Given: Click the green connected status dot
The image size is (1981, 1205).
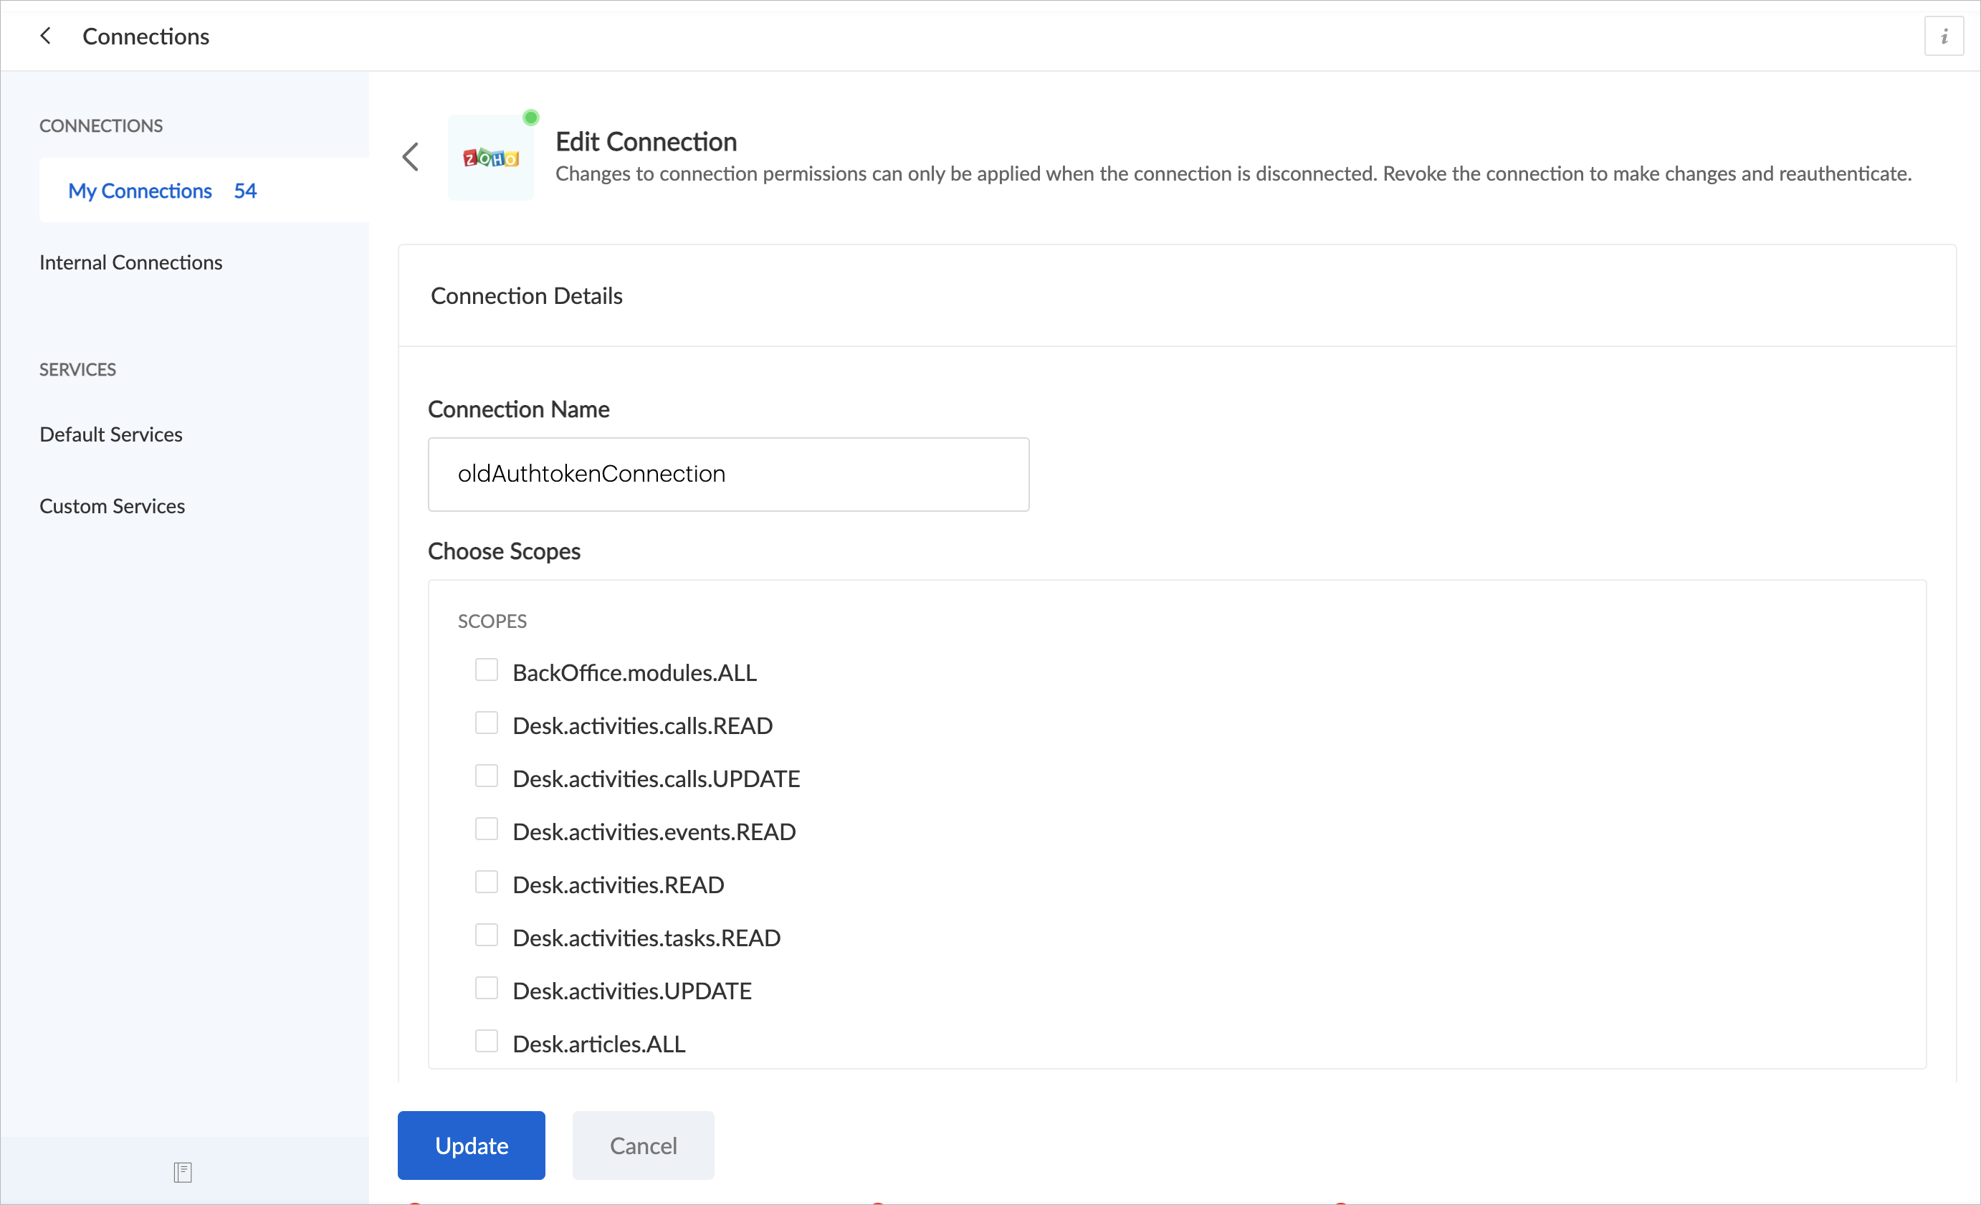Looking at the screenshot, I should 530,118.
